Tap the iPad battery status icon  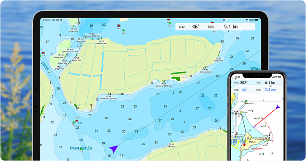coord(257,20)
